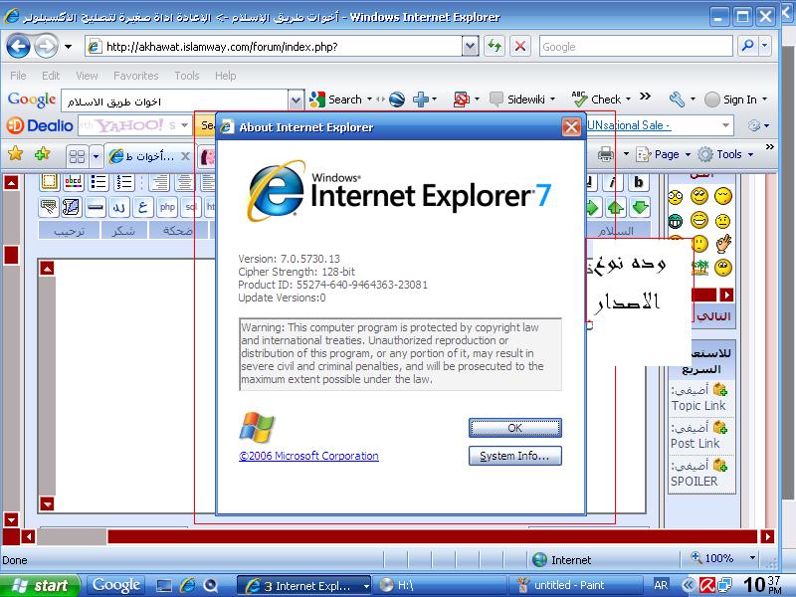Insert a bulleted list in the editor

[x=99, y=182]
